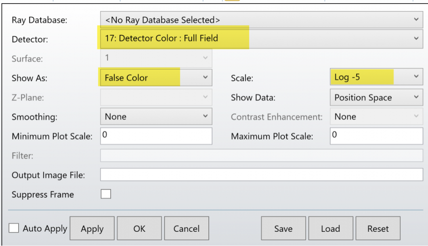Toggle the Suppress Frame checkbox

pyautogui.click(x=106, y=194)
